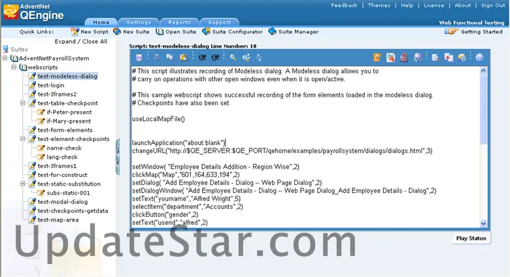Select the test-Iframes2 script
510x277 pixels.
coord(58,94)
